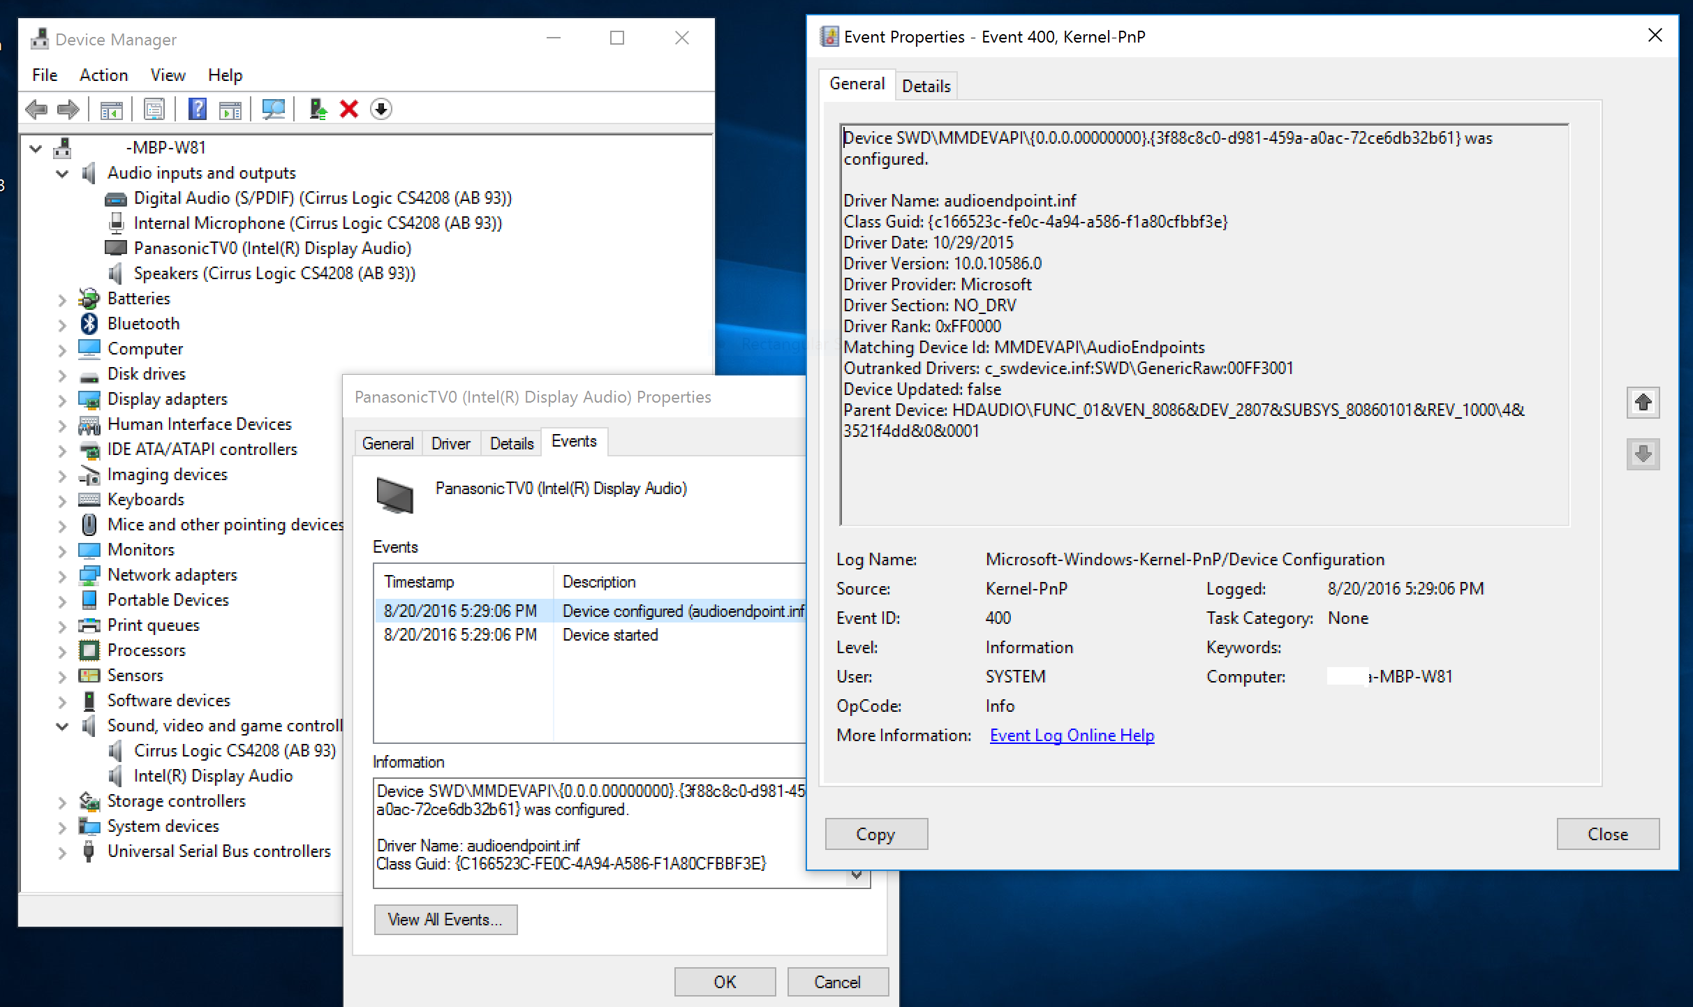Switch to Details tab in Event Properties
1693x1007 pixels.
click(926, 87)
